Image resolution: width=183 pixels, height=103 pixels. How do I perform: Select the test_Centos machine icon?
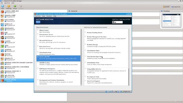[2, 20]
